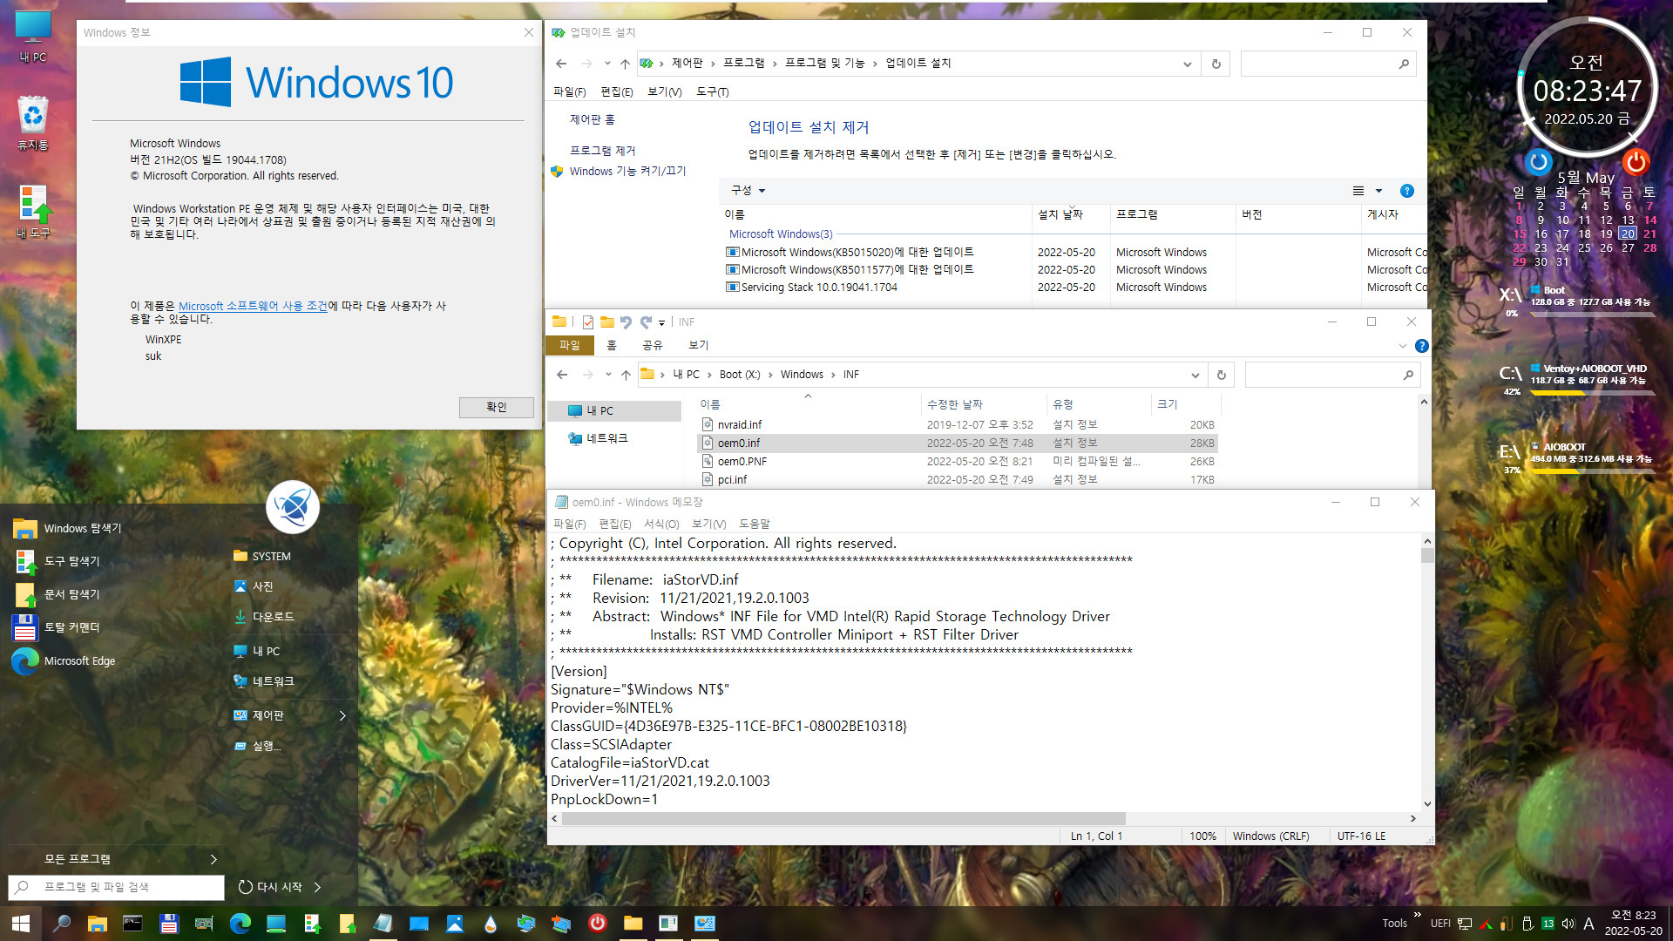
Task: Open the 보기(V) menu in Notepad
Action: click(x=709, y=524)
